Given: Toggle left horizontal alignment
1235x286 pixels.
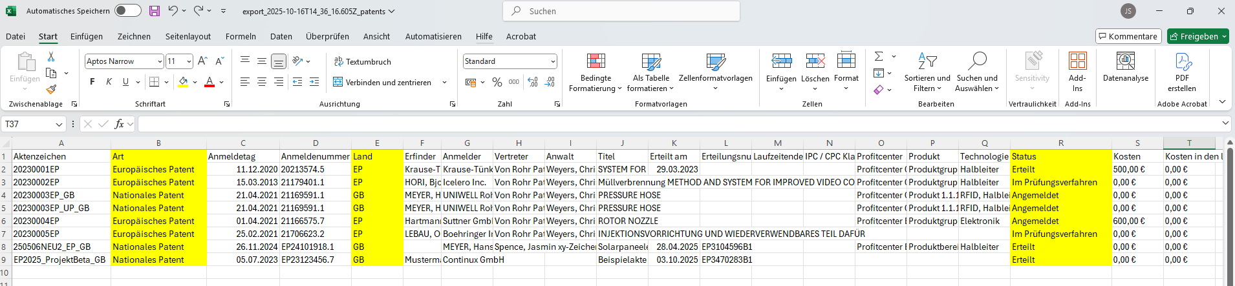Looking at the screenshot, I should pyautogui.click(x=245, y=82).
